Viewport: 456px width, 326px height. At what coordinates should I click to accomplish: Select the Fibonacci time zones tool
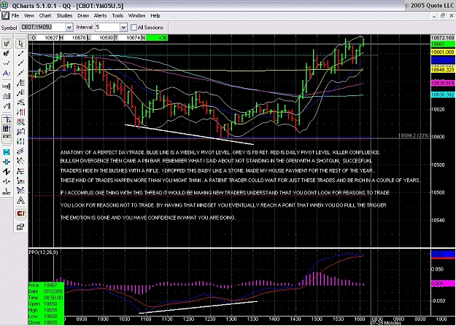(x=20, y=112)
